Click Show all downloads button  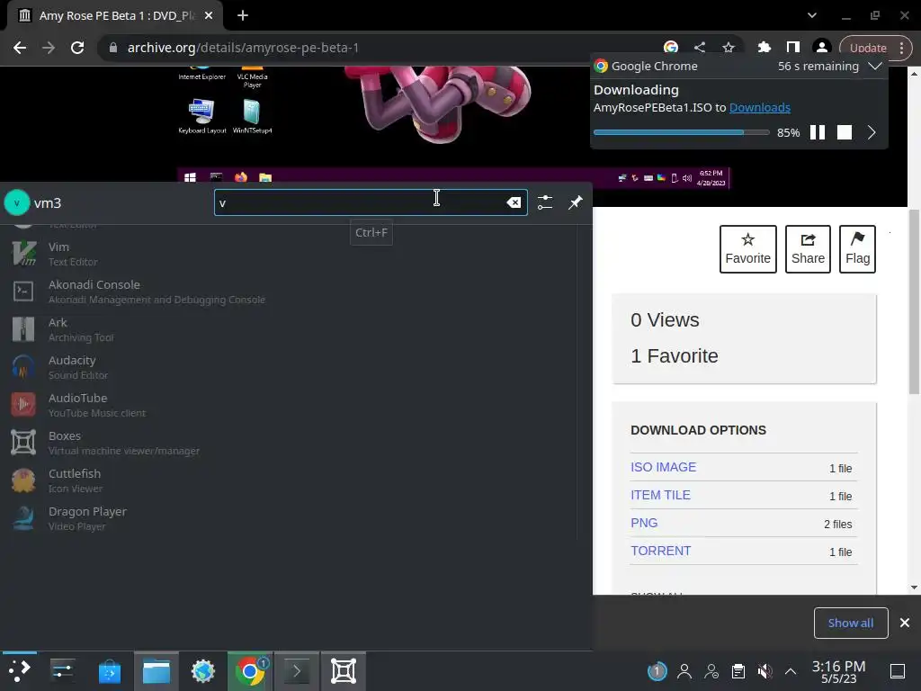pos(851,623)
